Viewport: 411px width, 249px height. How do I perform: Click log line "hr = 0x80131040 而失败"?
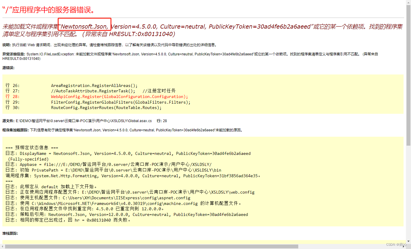click(x=68, y=220)
